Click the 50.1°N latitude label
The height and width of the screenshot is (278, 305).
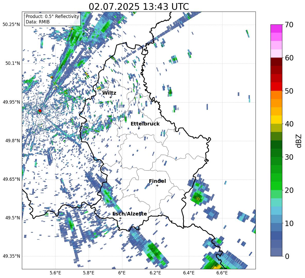[x=13, y=63]
